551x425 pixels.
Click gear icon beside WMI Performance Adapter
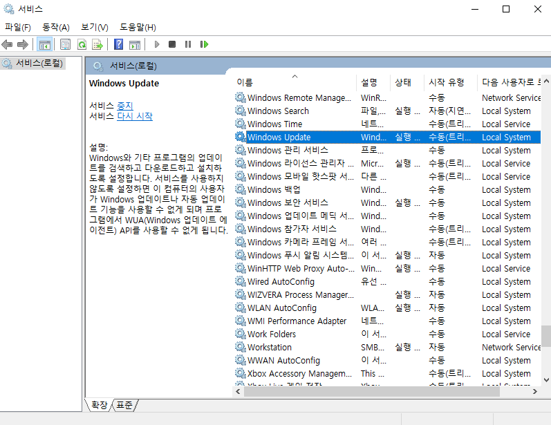[241, 321]
